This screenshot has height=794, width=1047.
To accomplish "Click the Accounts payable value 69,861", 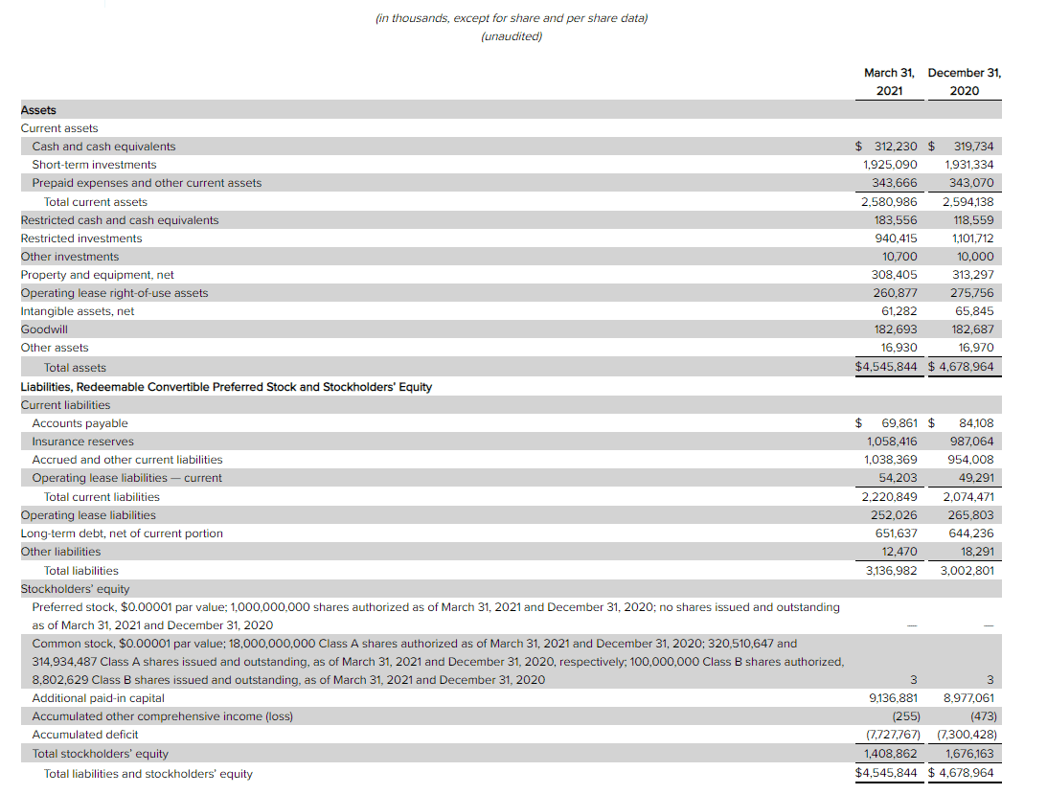I will point(899,423).
